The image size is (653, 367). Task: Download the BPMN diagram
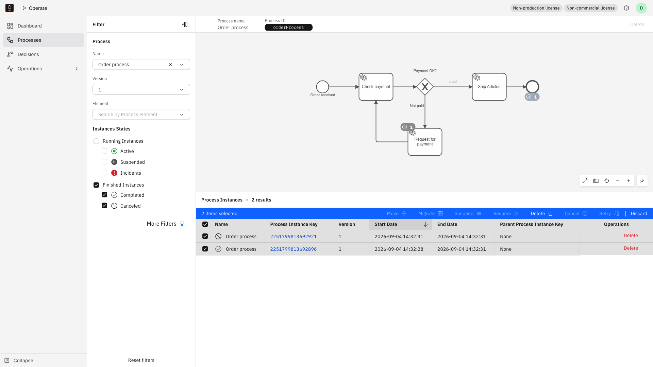pos(642,181)
